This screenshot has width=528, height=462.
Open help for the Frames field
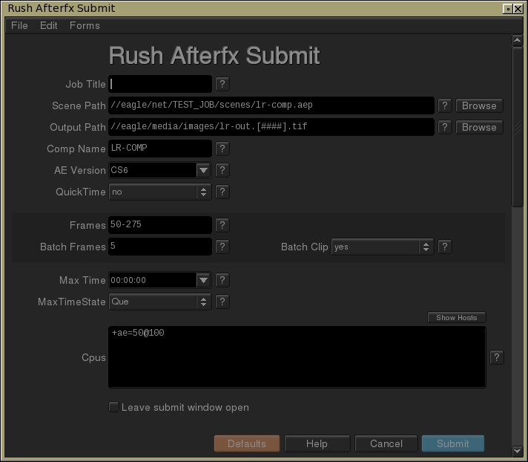tap(222, 225)
